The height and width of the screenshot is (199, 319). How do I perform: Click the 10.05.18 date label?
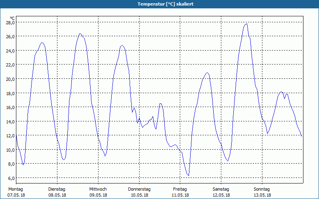point(139,195)
